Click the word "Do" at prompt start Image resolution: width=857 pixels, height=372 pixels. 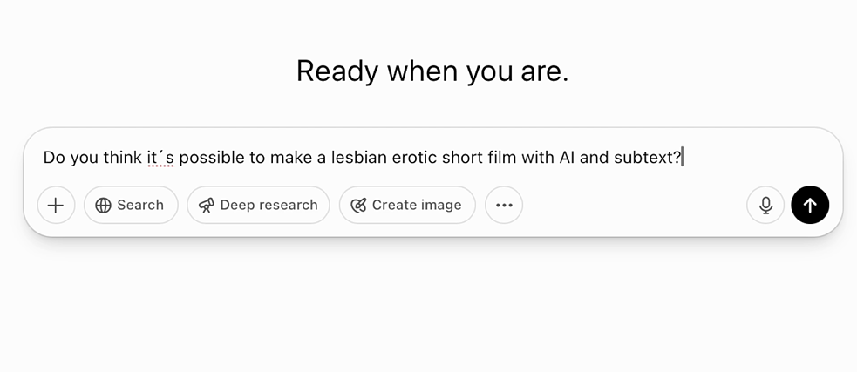coord(54,158)
